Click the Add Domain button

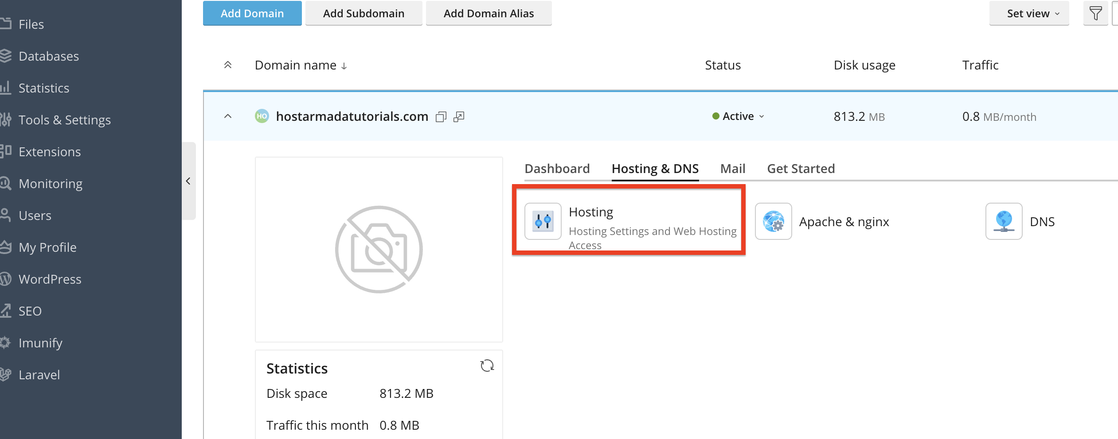point(252,13)
